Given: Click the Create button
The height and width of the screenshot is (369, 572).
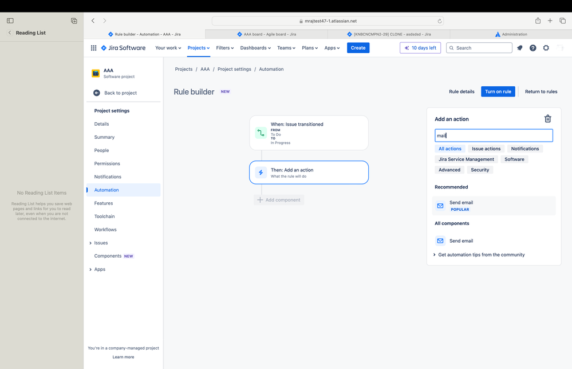Looking at the screenshot, I should (x=358, y=48).
